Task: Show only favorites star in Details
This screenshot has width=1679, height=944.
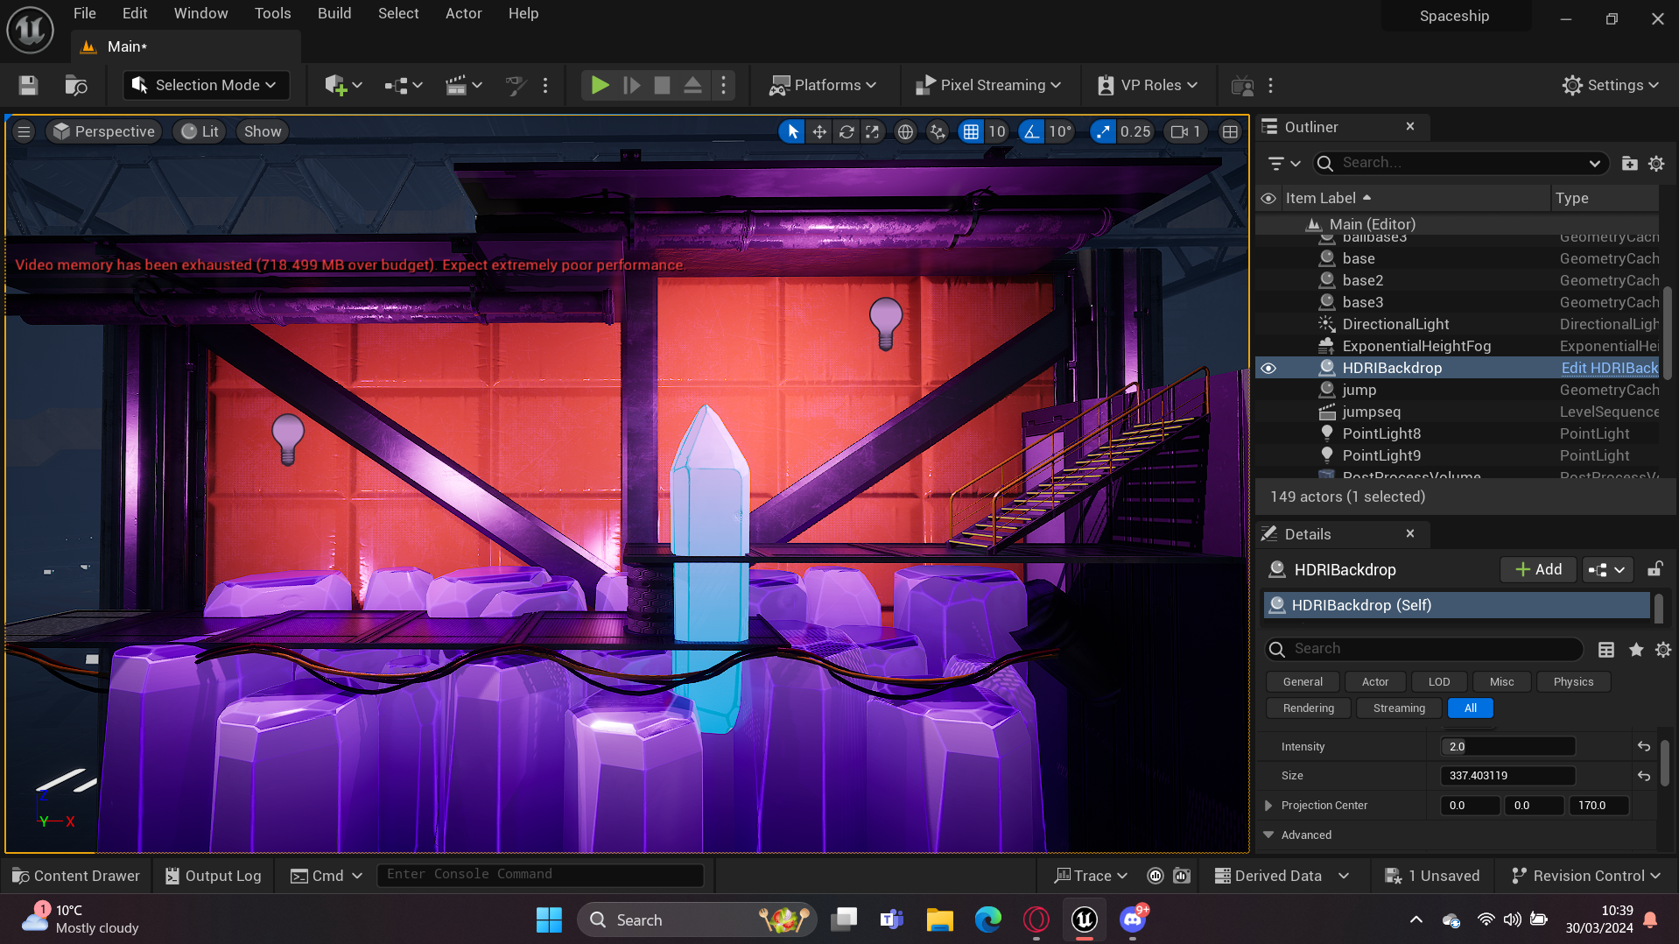Action: click(x=1635, y=649)
